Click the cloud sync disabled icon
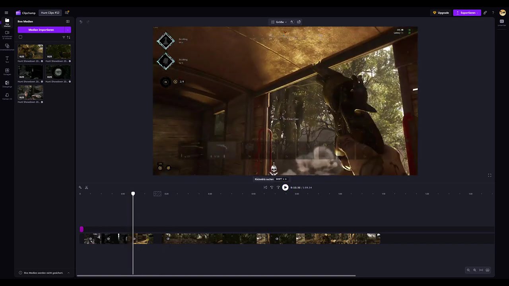 67,13
